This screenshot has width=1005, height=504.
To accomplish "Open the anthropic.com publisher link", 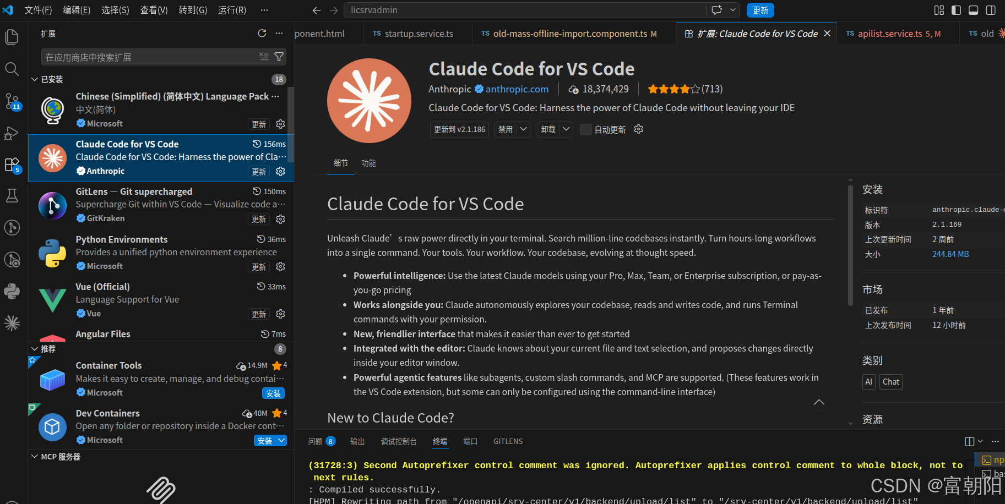I will point(517,89).
